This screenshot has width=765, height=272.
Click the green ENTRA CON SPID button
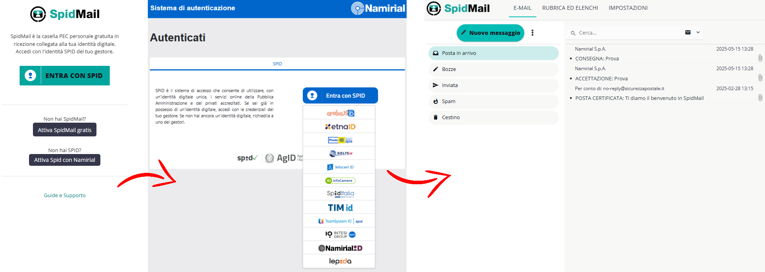click(65, 76)
